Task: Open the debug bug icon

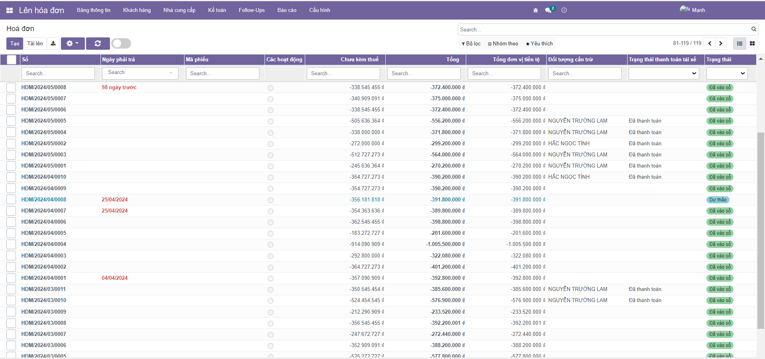Action: tap(535, 10)
